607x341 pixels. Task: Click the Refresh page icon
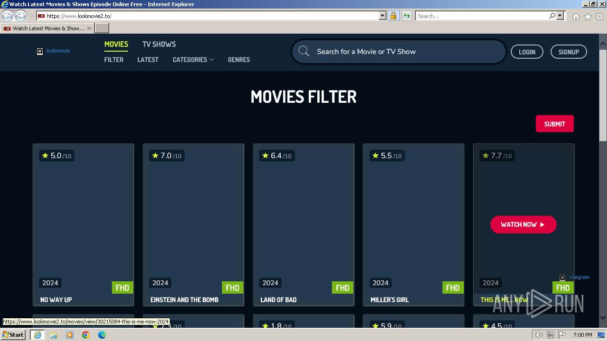(x=406, y=16)
